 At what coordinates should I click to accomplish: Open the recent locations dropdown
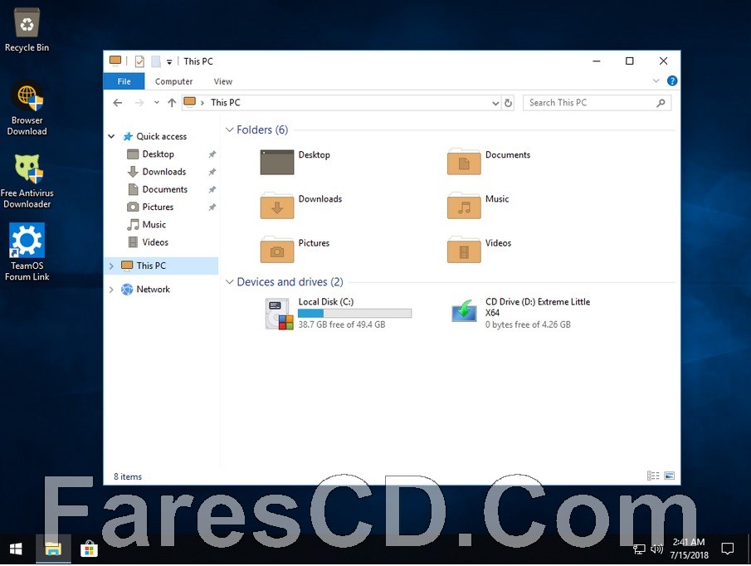tap(156, 102)
